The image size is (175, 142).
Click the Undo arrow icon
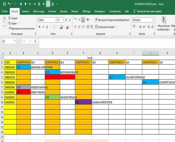9,4
